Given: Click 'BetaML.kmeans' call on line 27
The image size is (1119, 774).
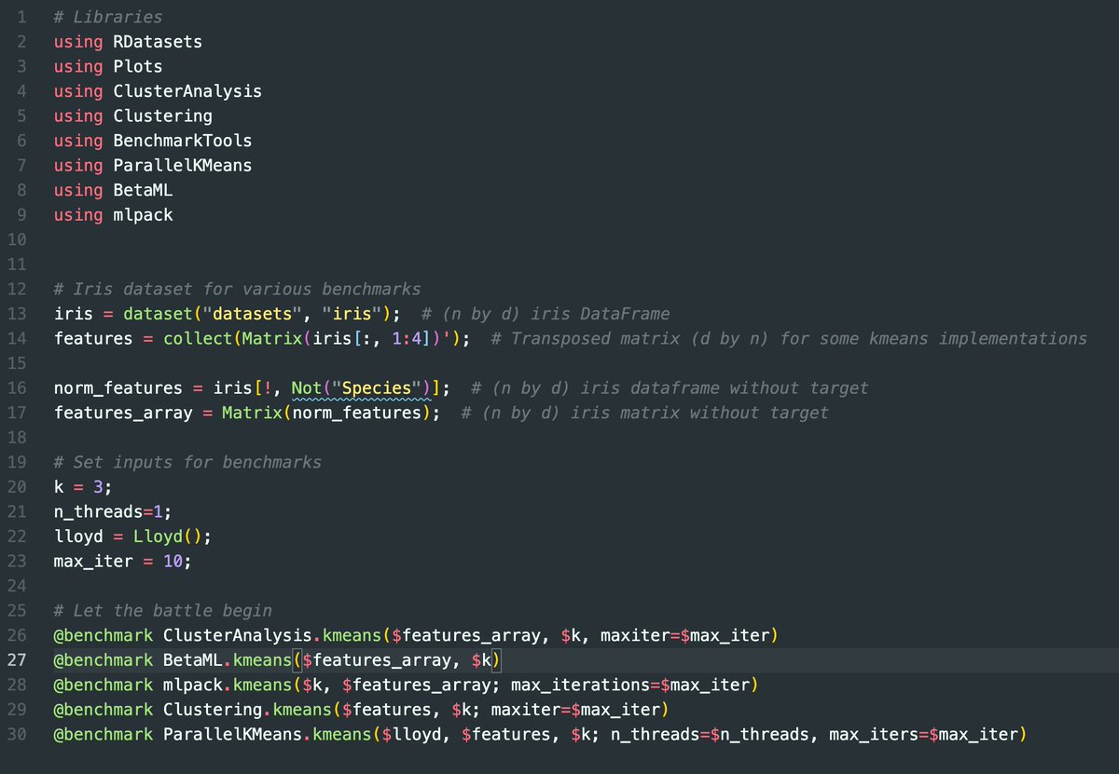Looking at the screenshot, I should click(x=227, y=660).
